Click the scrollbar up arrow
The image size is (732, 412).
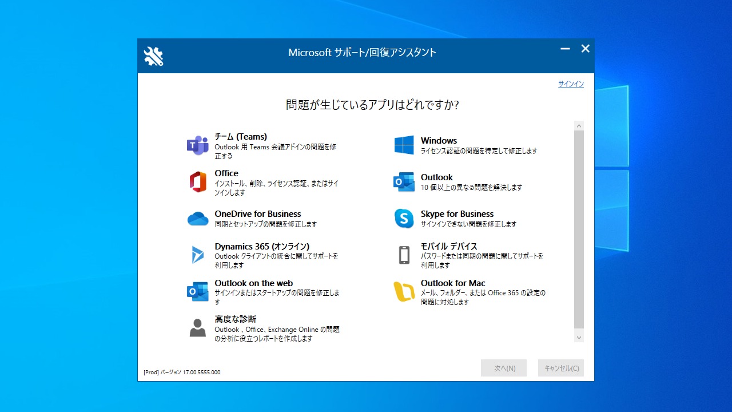tap(579, 126)
